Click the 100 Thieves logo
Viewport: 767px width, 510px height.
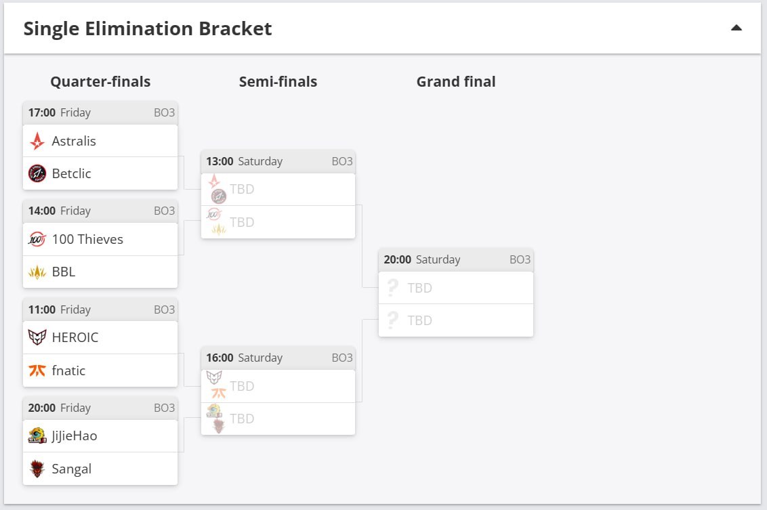pos(37,239)
